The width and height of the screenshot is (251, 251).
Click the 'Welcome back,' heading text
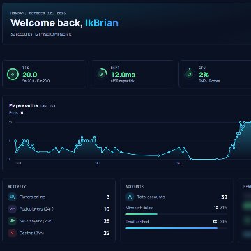point(47,23)
